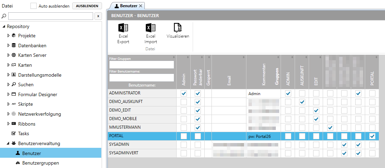Open the Datei menu

pos(7,6)
